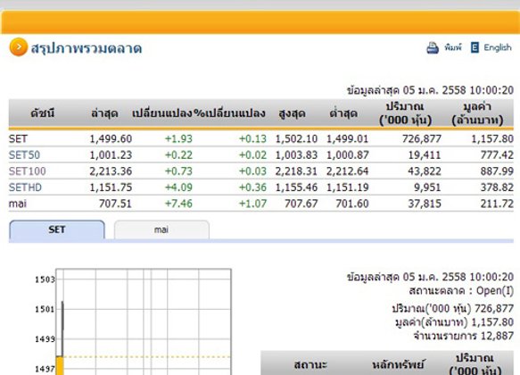This screenshot has width=520, height=375.
Task: Click SET100 high 2,218.31
Action: [296, 171]
